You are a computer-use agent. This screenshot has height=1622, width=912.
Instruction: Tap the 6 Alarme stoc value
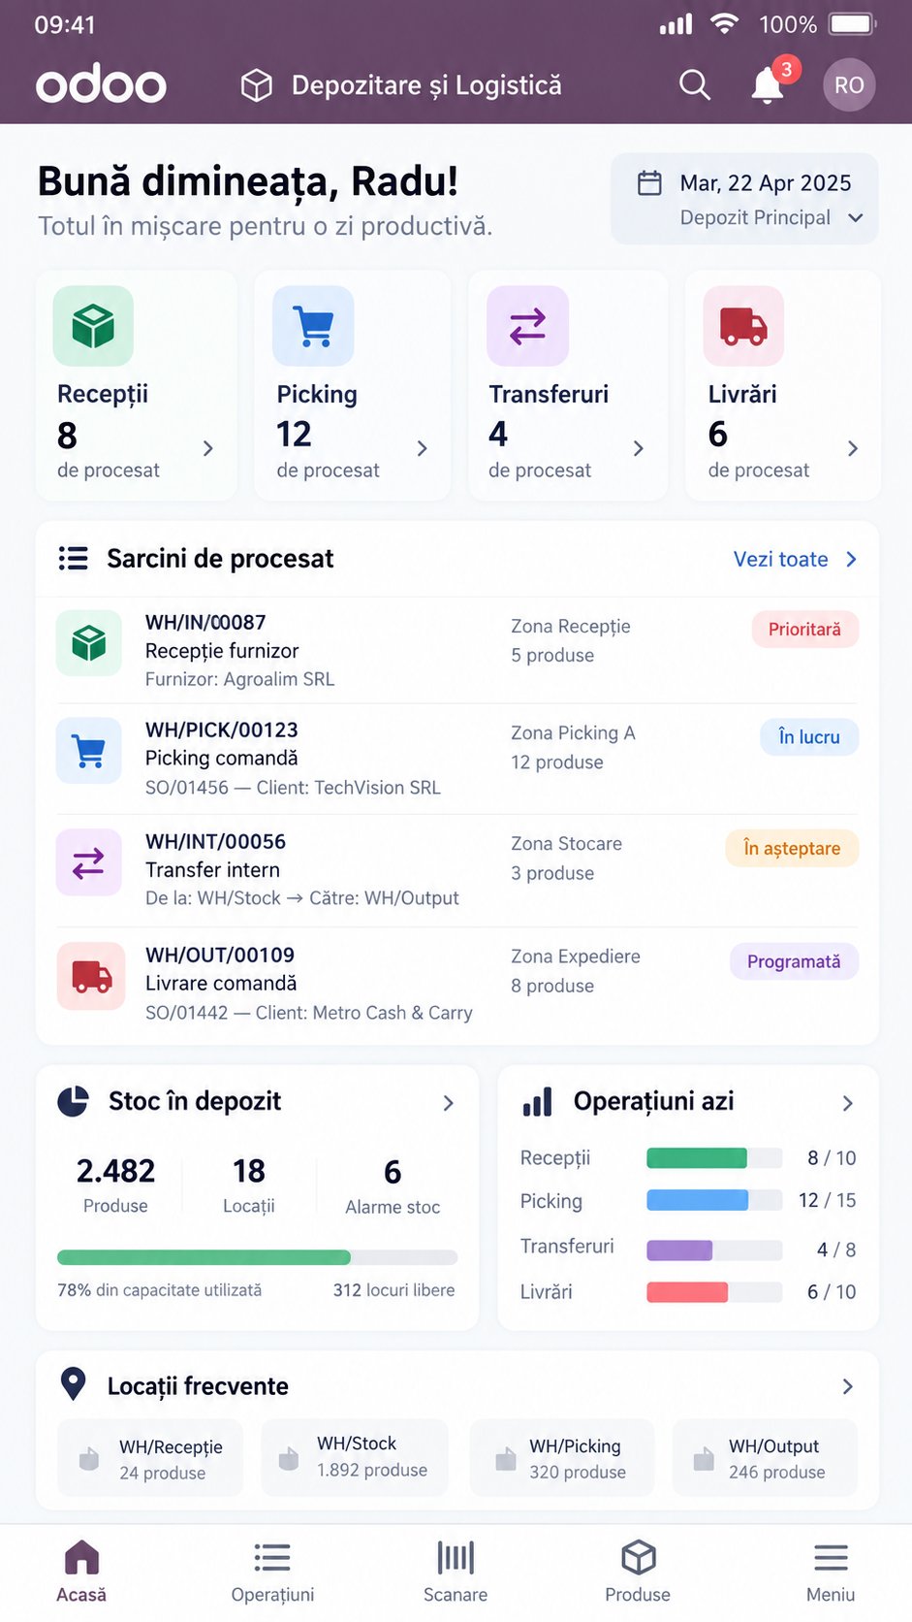[x=393, y=1172]
